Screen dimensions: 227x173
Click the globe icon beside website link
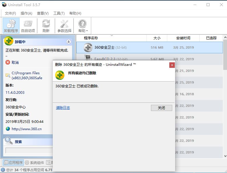pos(8,129)
